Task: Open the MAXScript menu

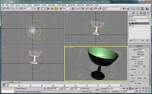Action: pos(90,5)
